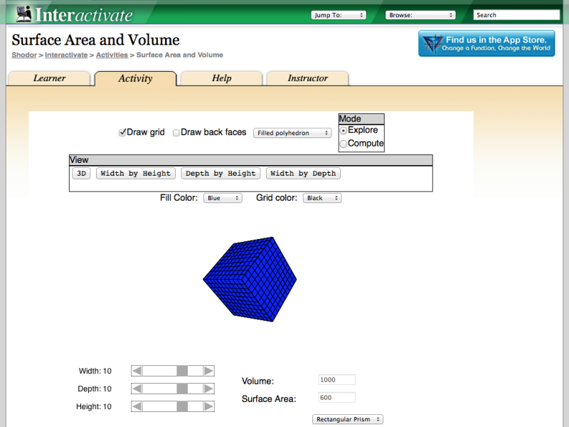Decrease Width using its left arrow
Image resolution: width=569 pixels, height=427 pixels.
point(135,371)
